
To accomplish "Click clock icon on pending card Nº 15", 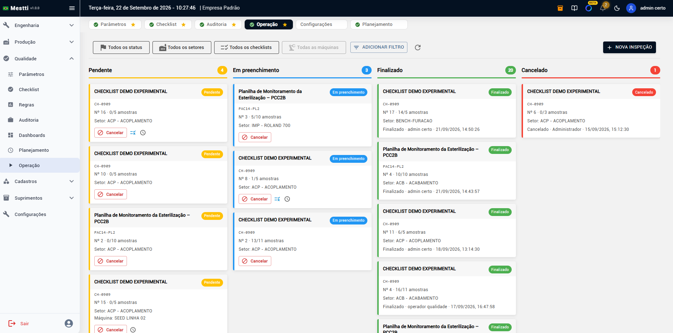I will click(x=133, y=330).
